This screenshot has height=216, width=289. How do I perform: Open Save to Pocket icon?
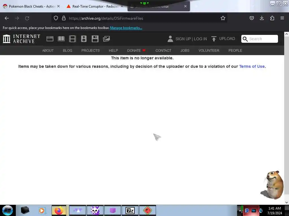251,18
